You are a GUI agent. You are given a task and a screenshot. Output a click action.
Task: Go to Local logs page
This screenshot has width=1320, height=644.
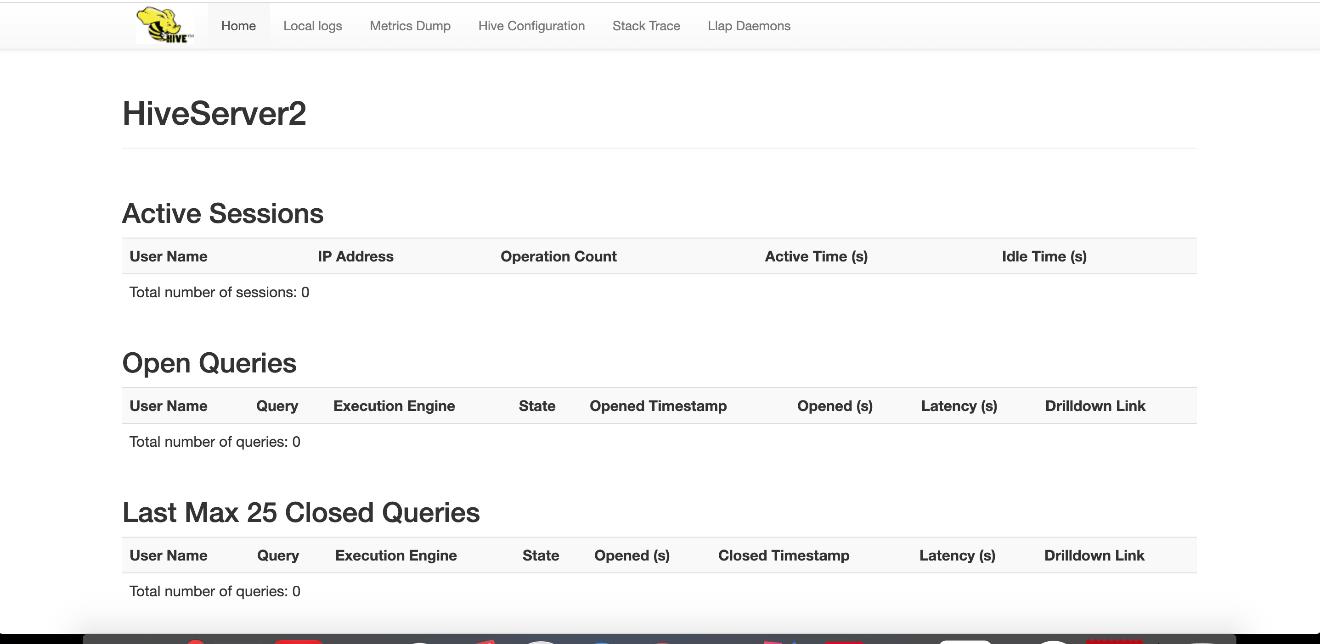[x=313, y=26]
